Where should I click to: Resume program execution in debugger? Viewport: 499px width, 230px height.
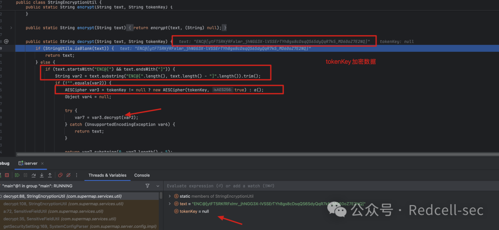coord(17,176)
